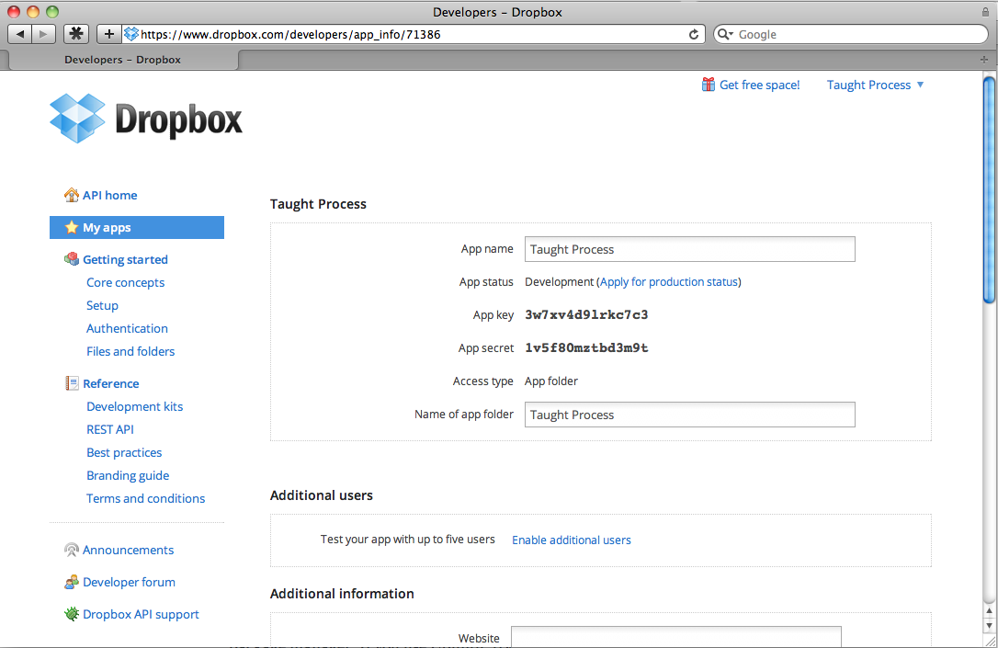Click the Announcements megaphone icon

pos(72,550)
